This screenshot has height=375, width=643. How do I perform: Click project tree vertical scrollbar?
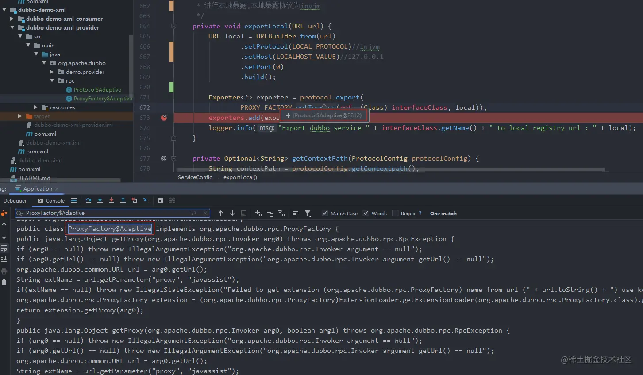pos(131,66)
